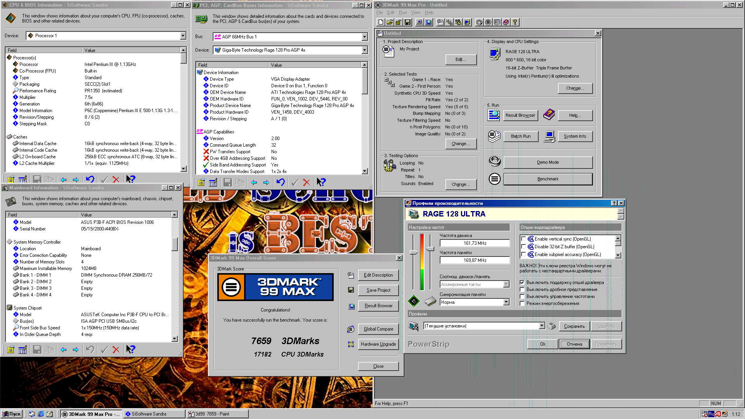Switch to 3d99 7659 - Paint taskbar button
Viewport: 745px width, 419px height.
217,414
